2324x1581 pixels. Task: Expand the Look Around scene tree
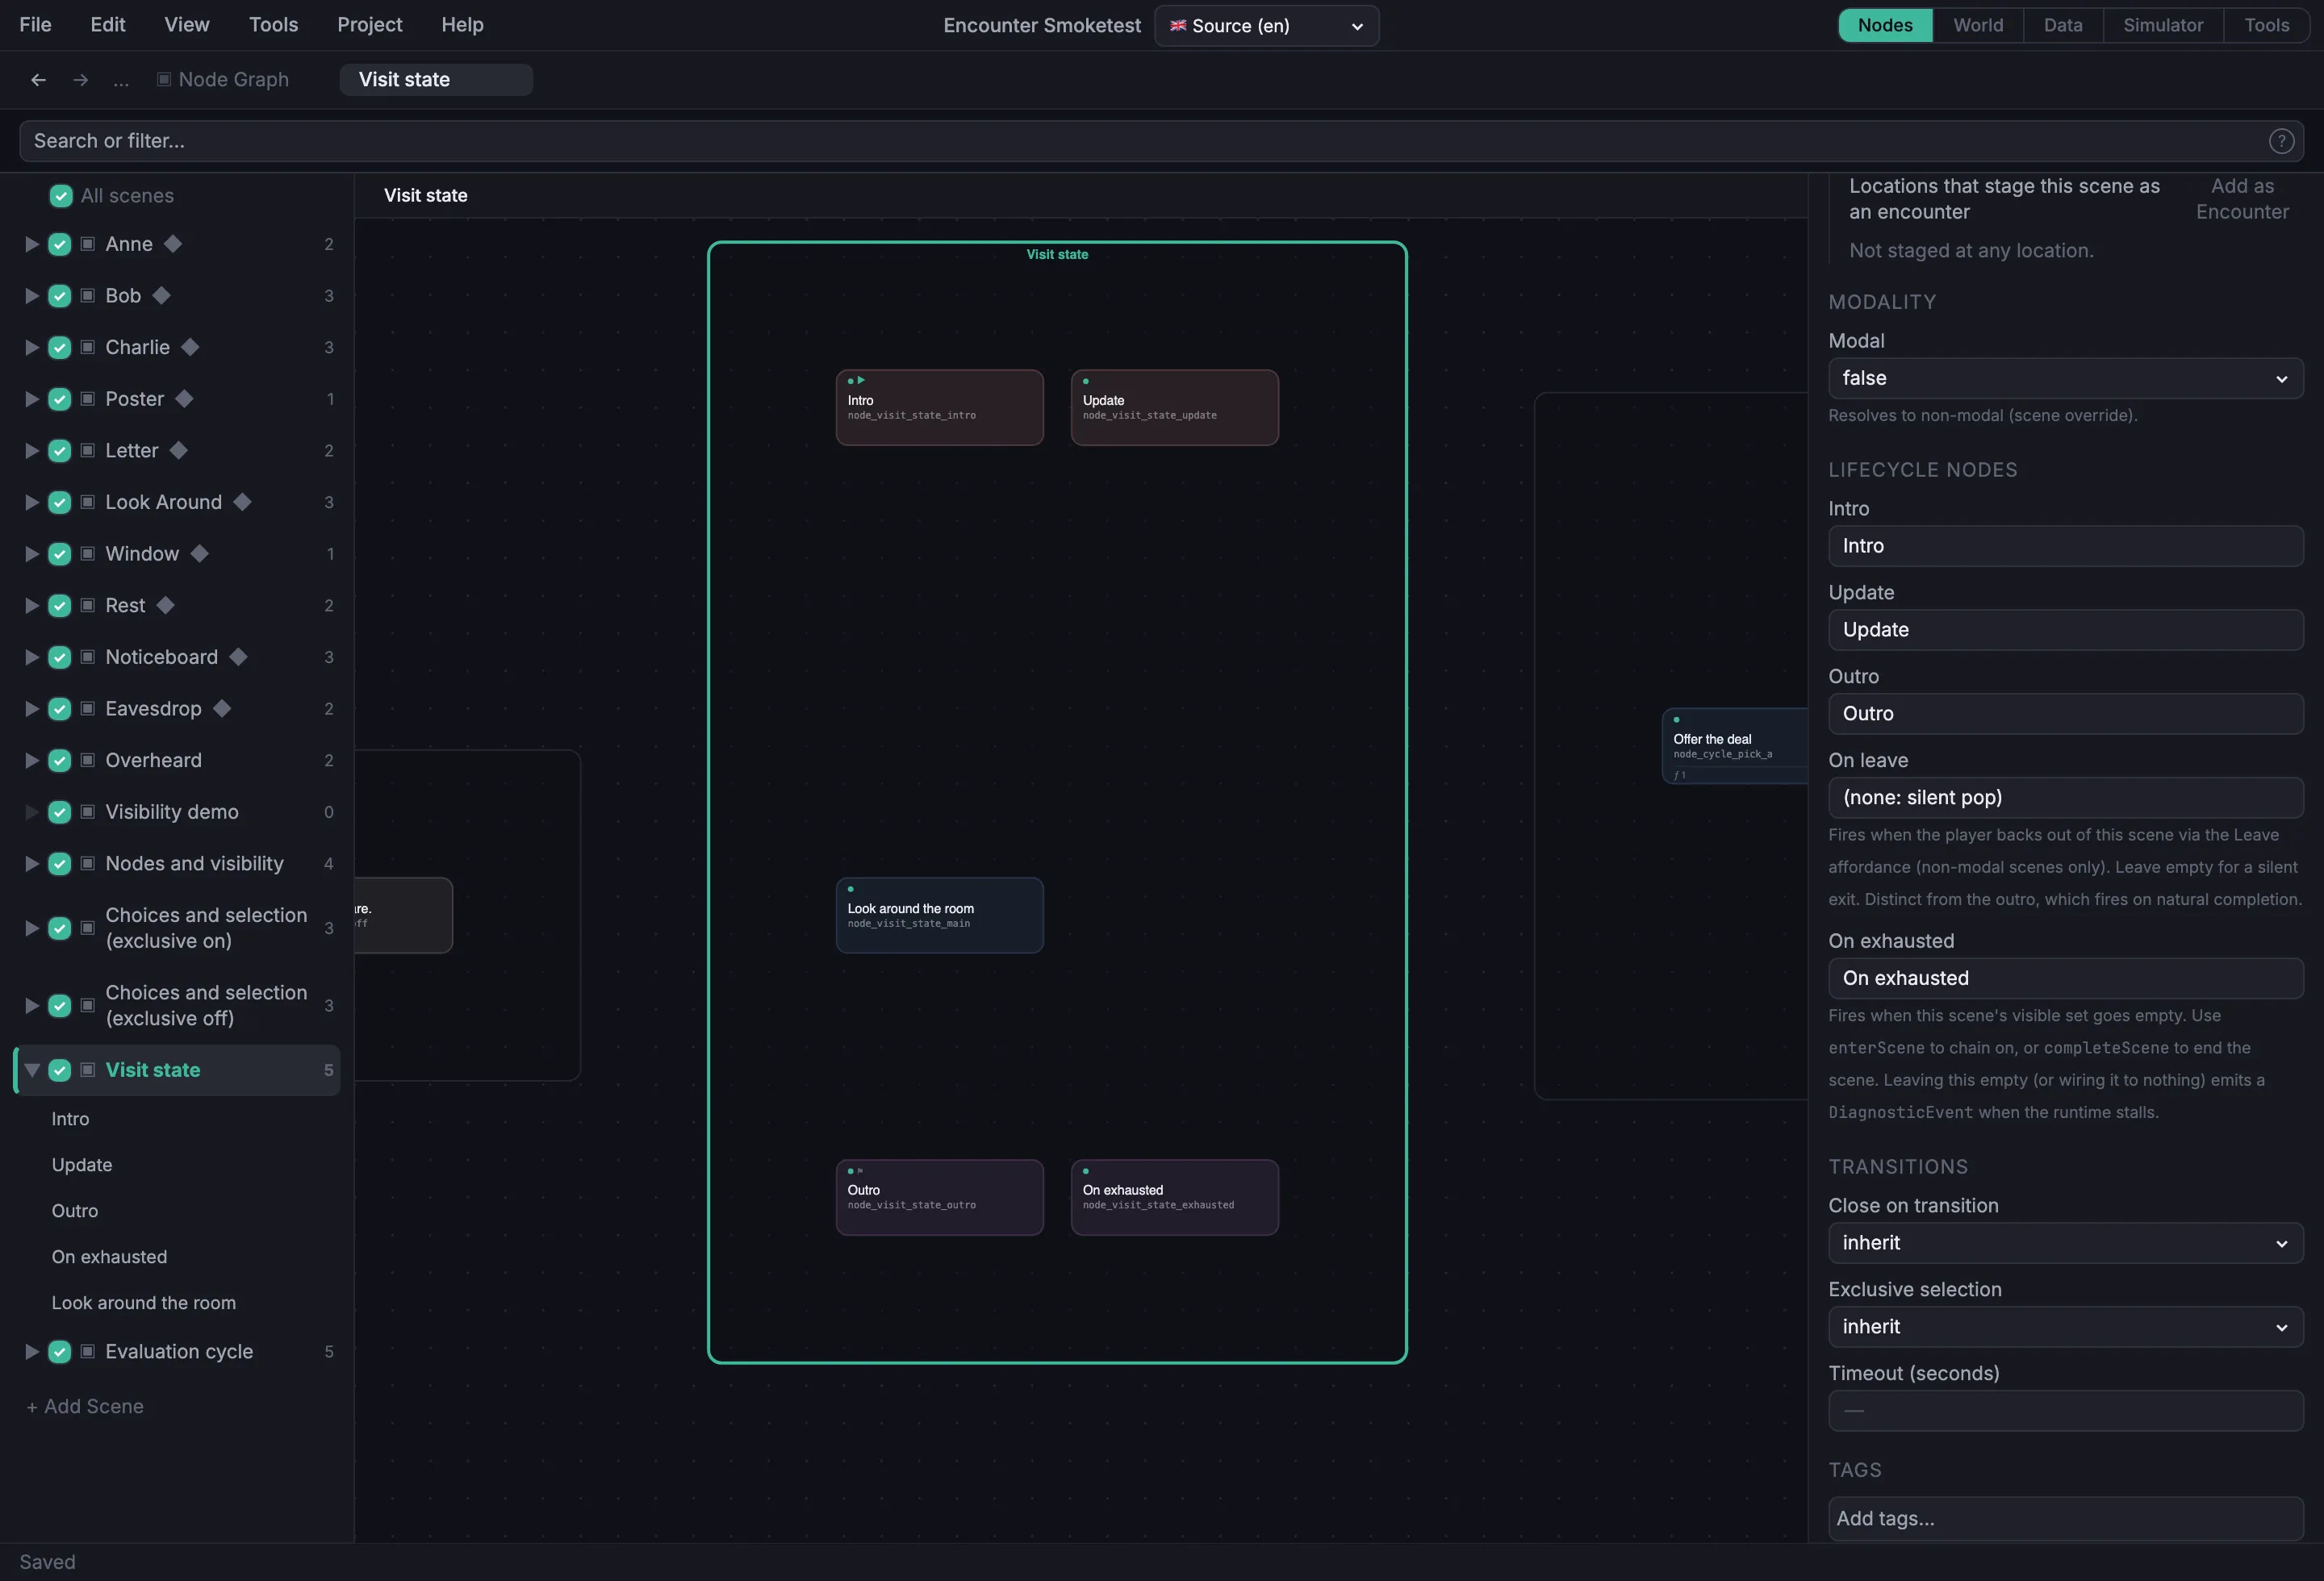coord(31,502)
